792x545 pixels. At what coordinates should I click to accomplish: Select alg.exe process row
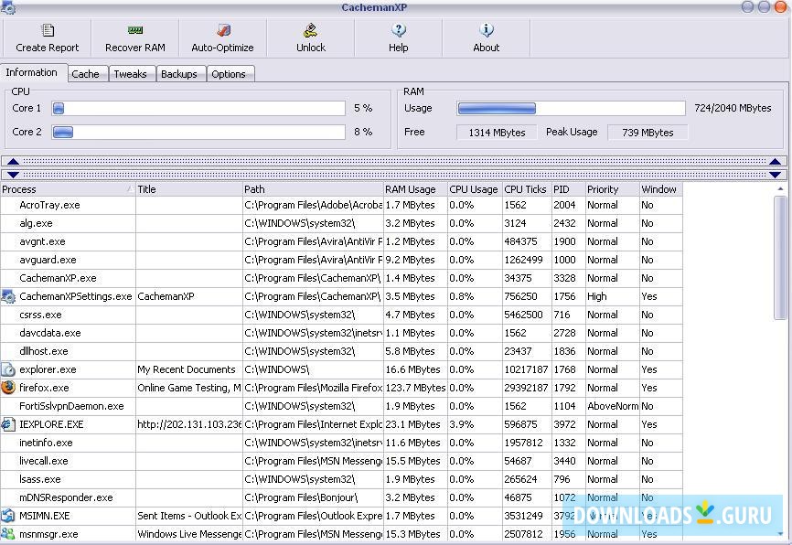pyautogui.click(x=341, y=223)
